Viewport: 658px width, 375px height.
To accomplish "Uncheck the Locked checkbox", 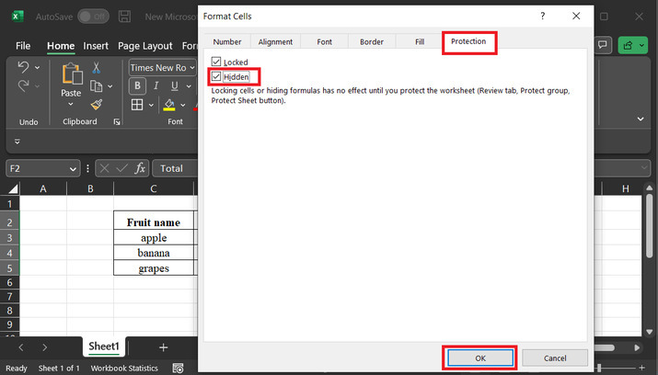I will pyautogui.click(x=216, y=62).
